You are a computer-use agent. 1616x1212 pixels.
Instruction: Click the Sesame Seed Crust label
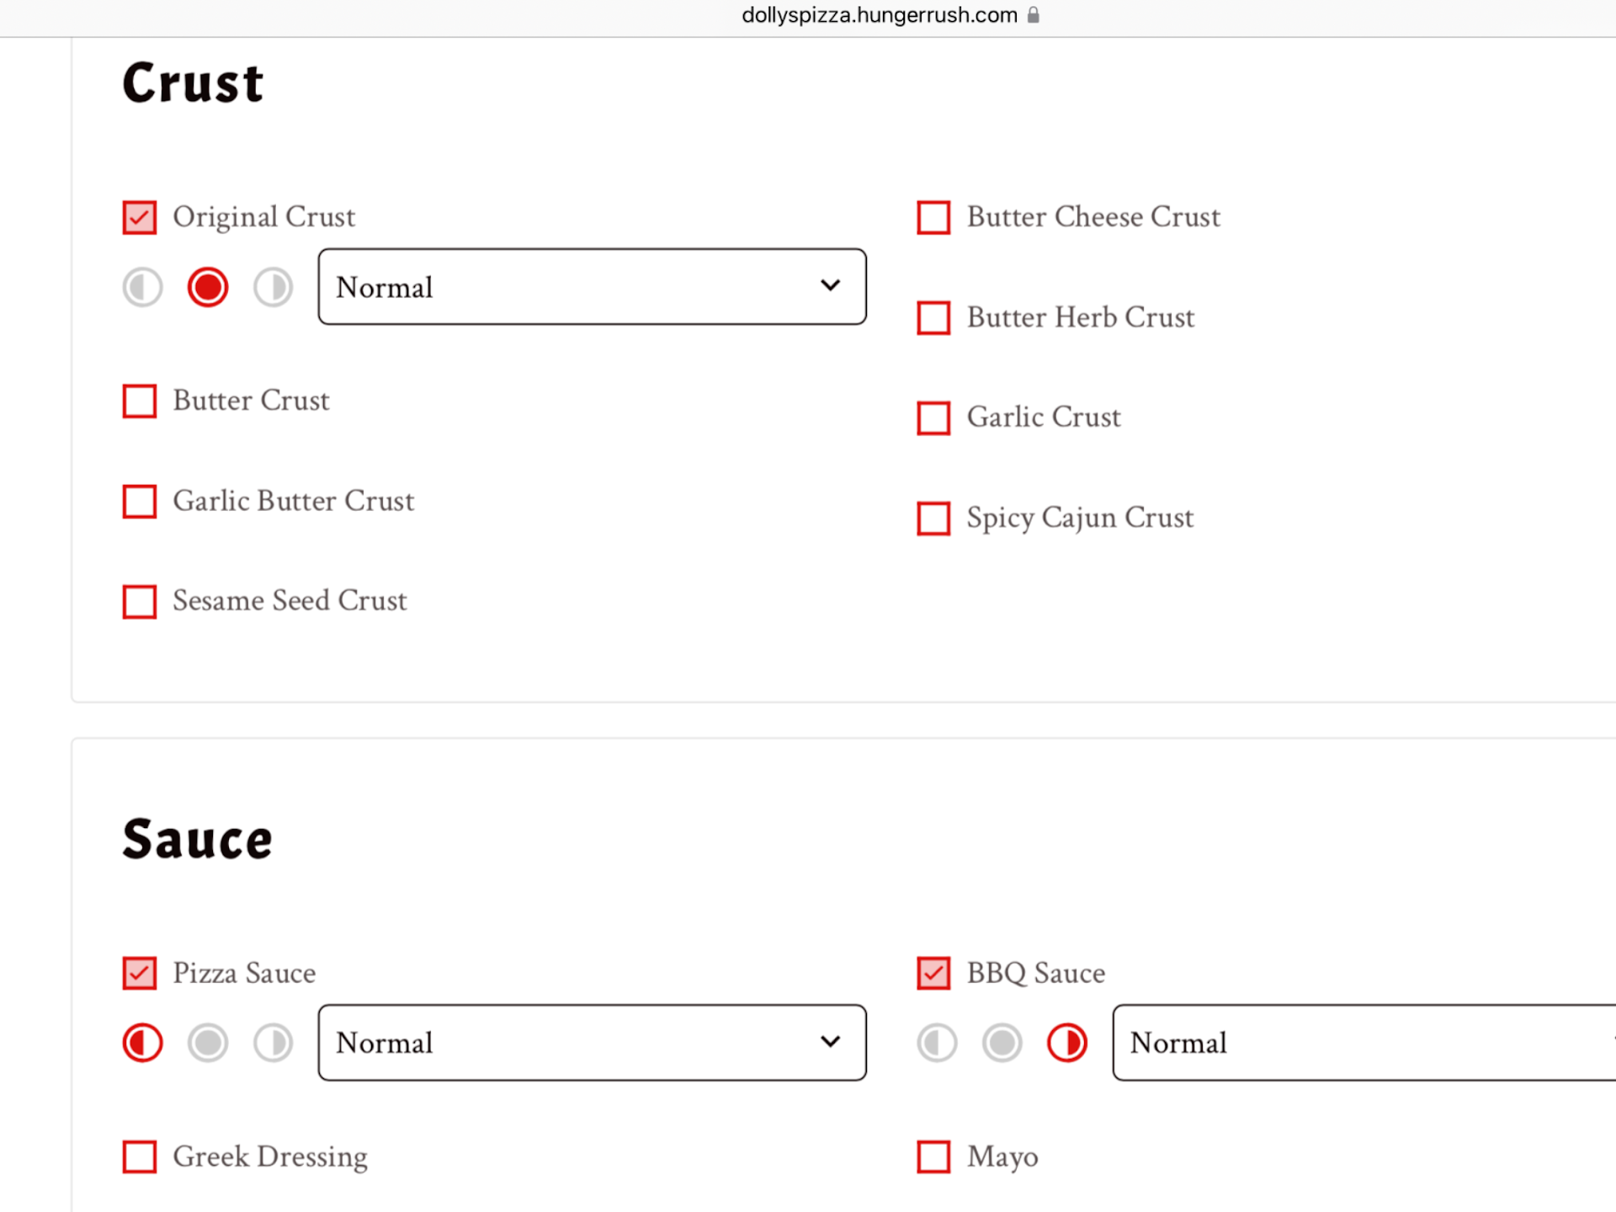290,601
